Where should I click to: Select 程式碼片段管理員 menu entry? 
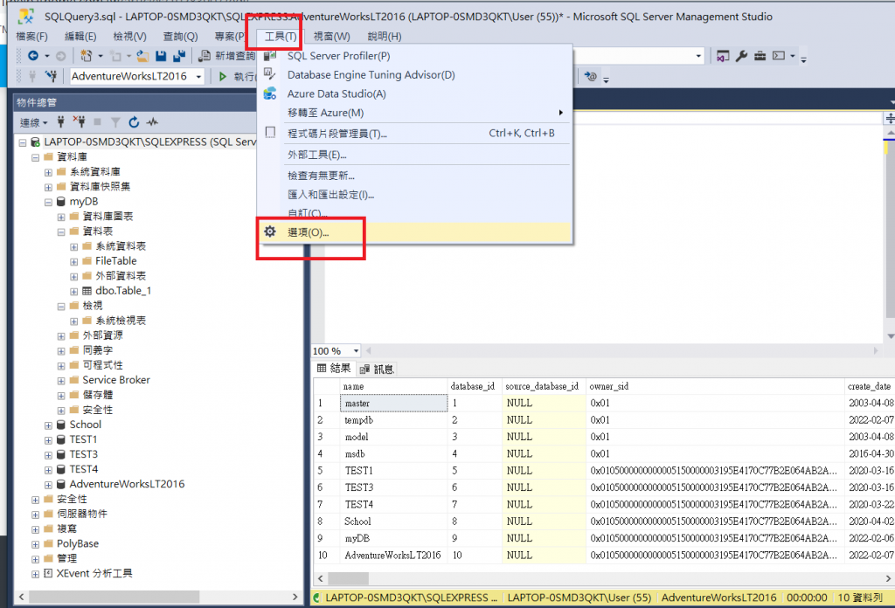[x=414, y=134]
